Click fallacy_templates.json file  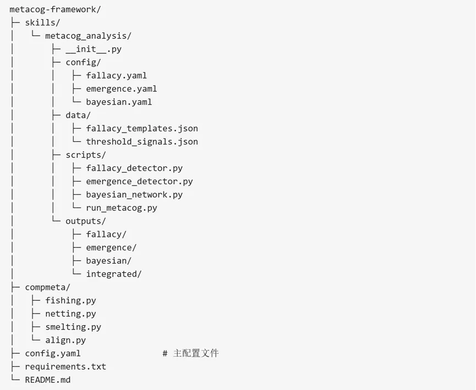(142, 128)
